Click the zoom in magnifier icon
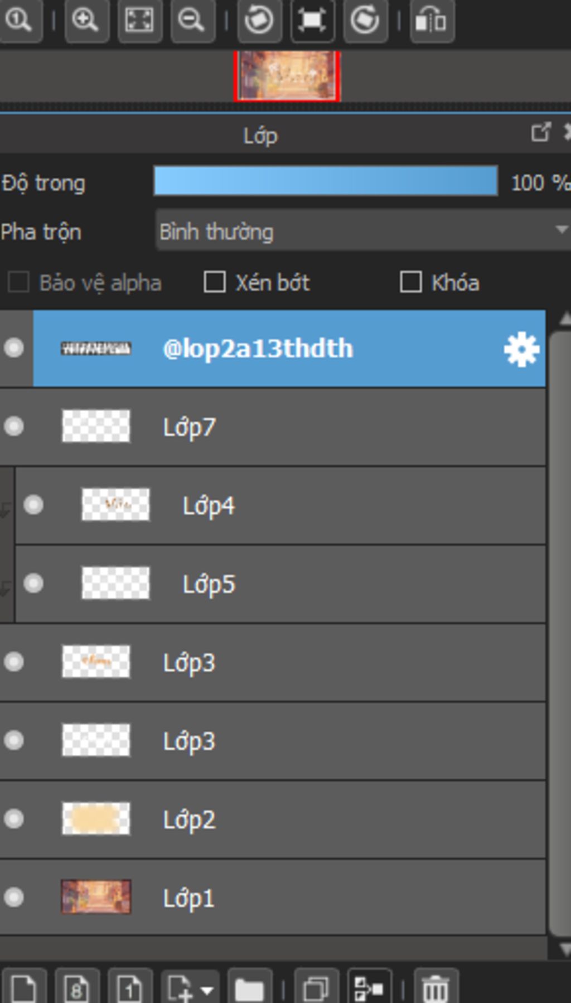The width and height of the screenshot is (571, 1003). point(86,21)
